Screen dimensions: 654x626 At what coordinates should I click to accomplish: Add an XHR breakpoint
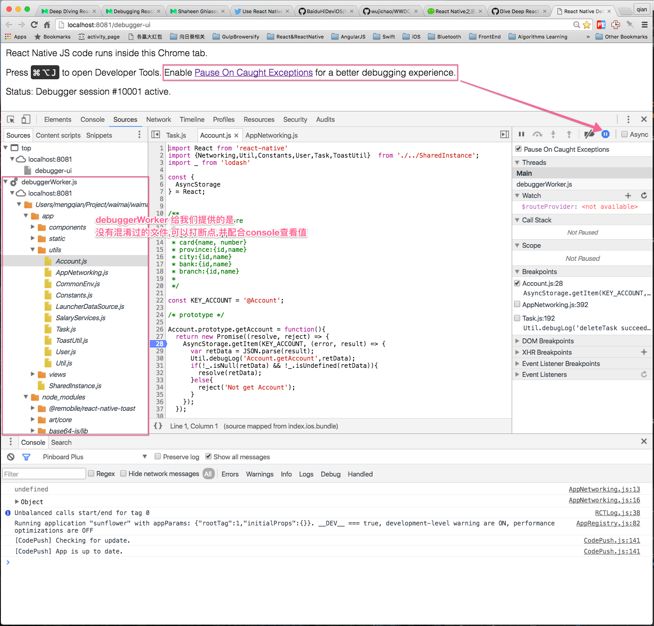click(x=644, y=352)
